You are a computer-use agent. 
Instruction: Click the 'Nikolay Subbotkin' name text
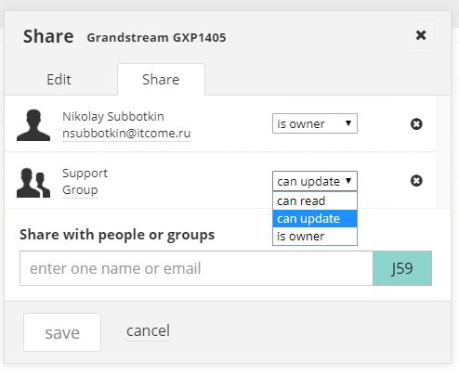pos(113,117)
